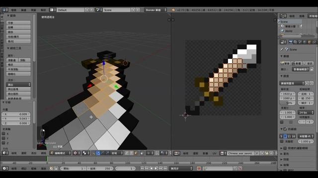
Task: Switch to the World properties tab icon
Action: tap(305, 42)
